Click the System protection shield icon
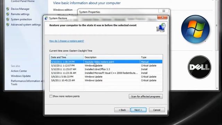This screenshot has height=125, width=222. pos(8,19)
